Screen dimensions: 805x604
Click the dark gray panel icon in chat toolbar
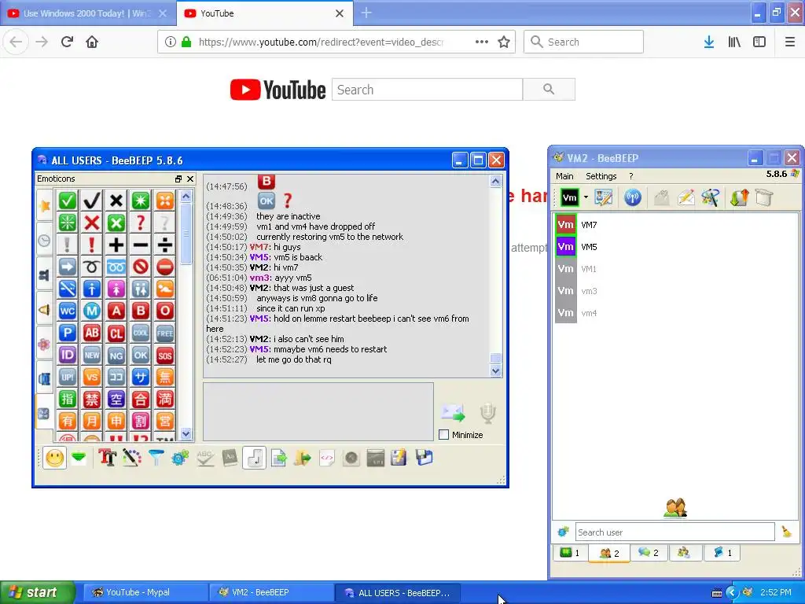[x=375, y=458]
